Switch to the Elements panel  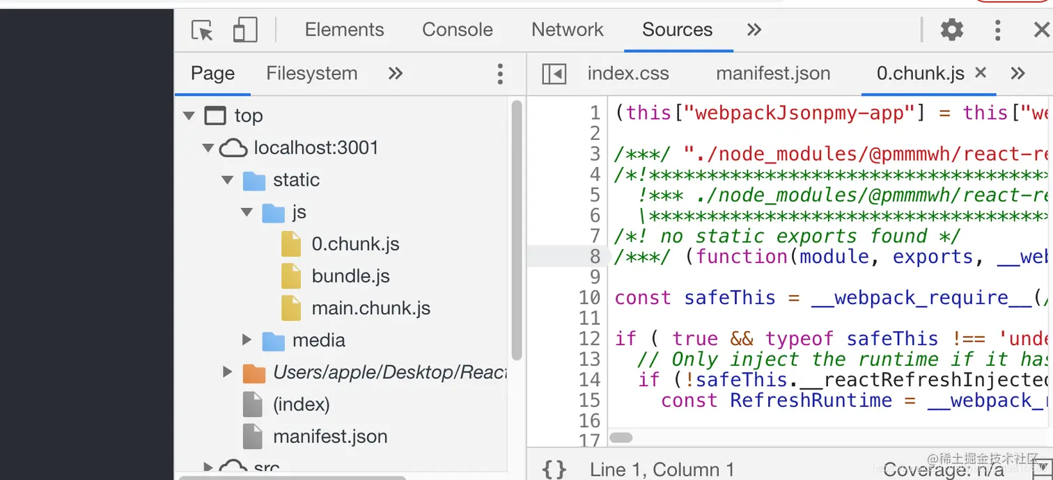point(344,30)
